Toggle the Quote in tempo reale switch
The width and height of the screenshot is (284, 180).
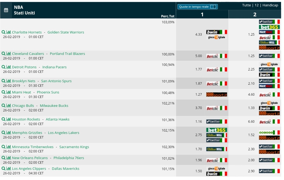213,7
